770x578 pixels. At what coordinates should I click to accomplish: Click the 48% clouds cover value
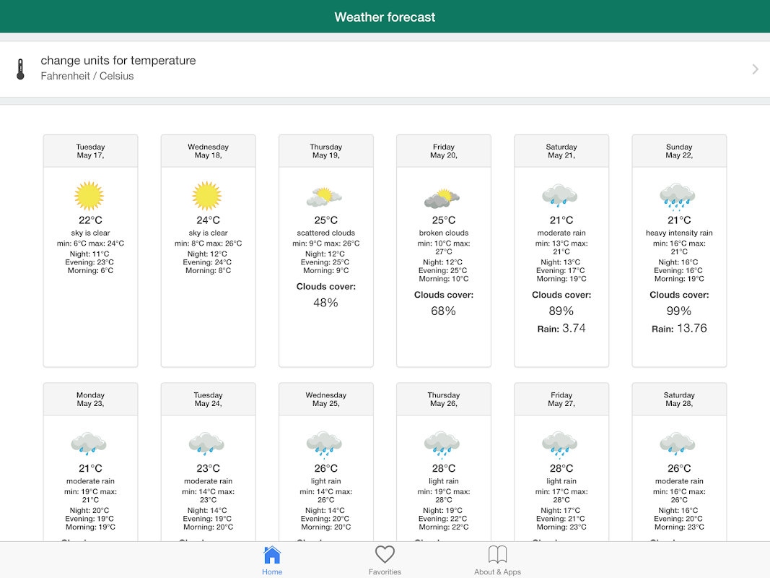[325, 303]
